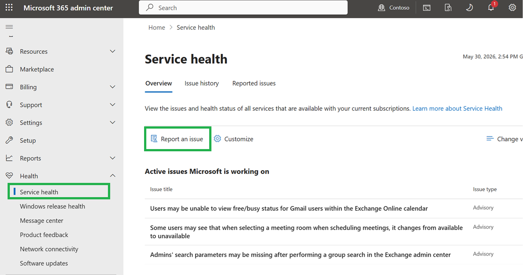
Task: Click the search magnifier icon
Action: (150, 8)
